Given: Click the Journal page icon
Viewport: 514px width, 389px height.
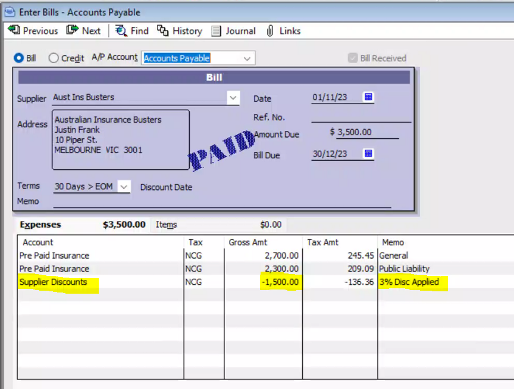Looking at the screenshot, I should (x=216, y=31).
